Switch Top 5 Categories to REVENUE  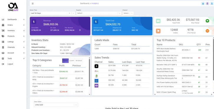click(79, 61)
